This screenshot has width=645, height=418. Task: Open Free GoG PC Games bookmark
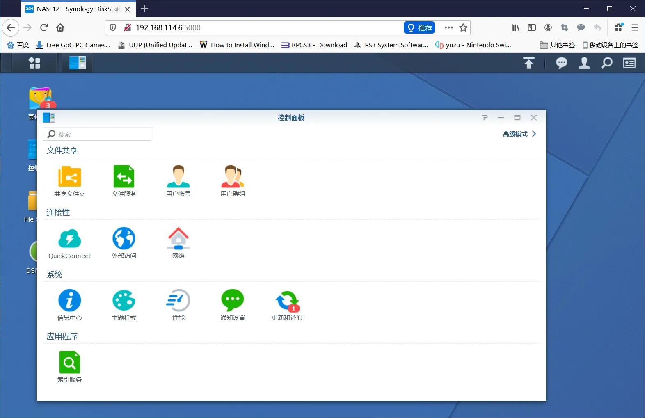tap(73, 45)
